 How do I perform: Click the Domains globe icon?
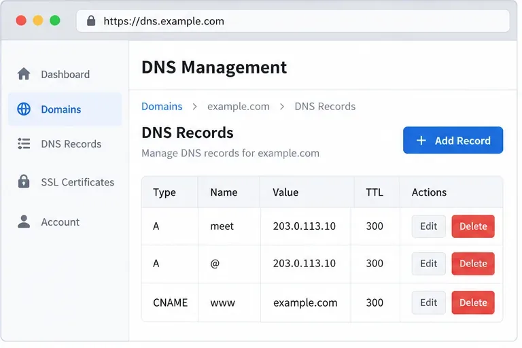coord(24,109)
